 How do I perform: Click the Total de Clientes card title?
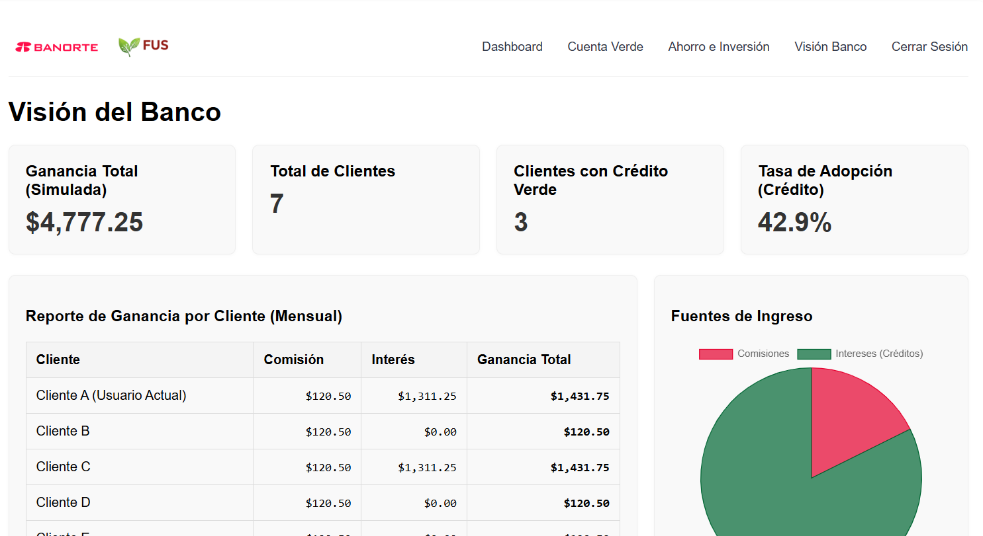(x=332, y=171)
